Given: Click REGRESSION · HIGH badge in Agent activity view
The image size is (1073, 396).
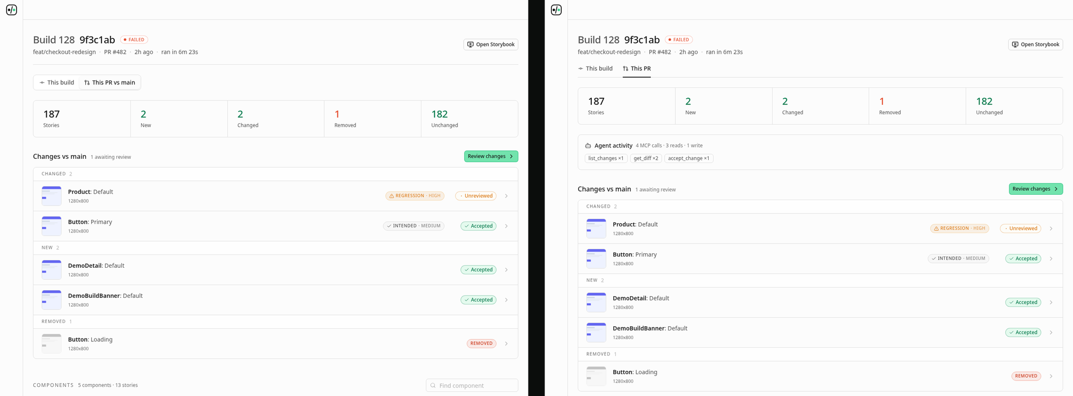Looking at the screenshot, I should pos(959,229).
